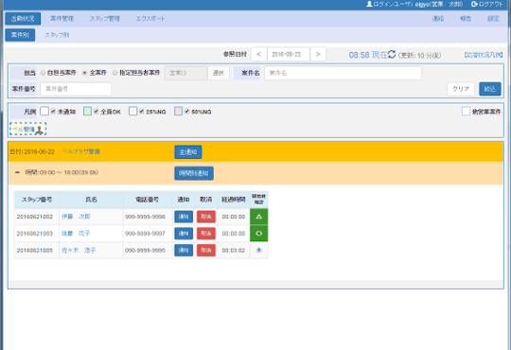
Task: Collapse the 時間:09:00～18:00 section with minus
Action: (18, 172)
